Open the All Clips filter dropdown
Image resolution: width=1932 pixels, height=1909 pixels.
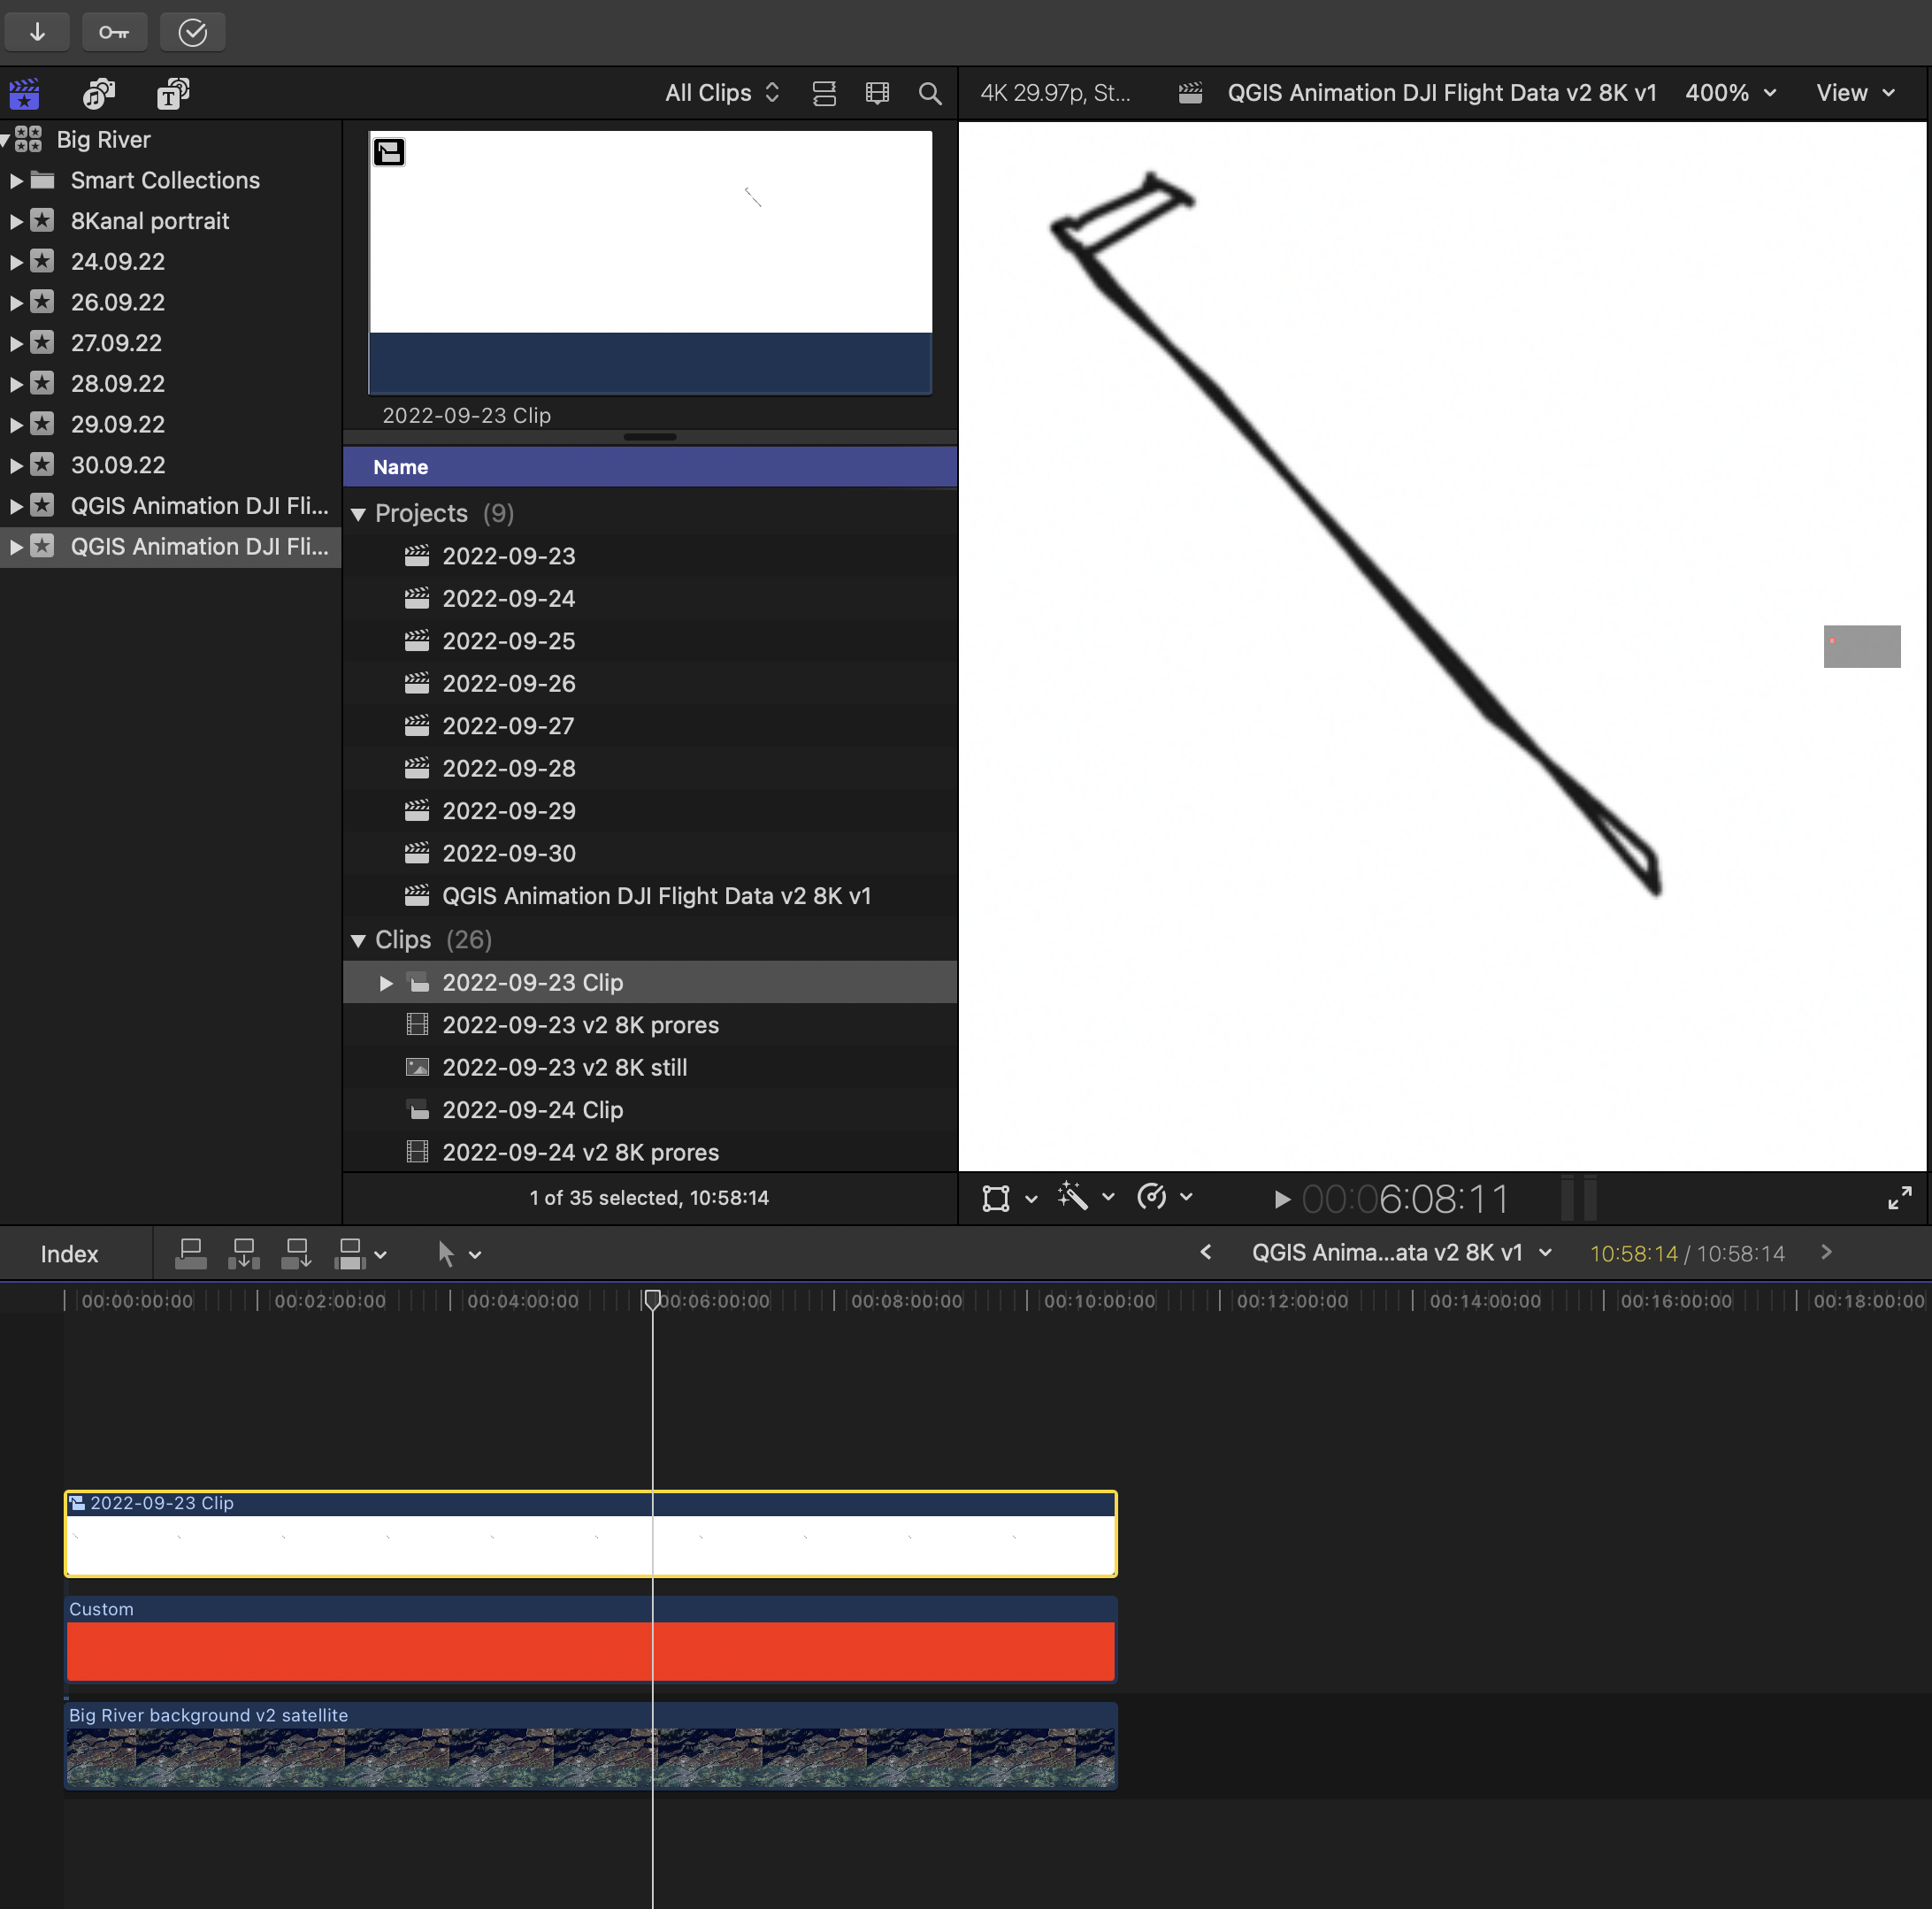pyautogui.click(x=721, y=93)
